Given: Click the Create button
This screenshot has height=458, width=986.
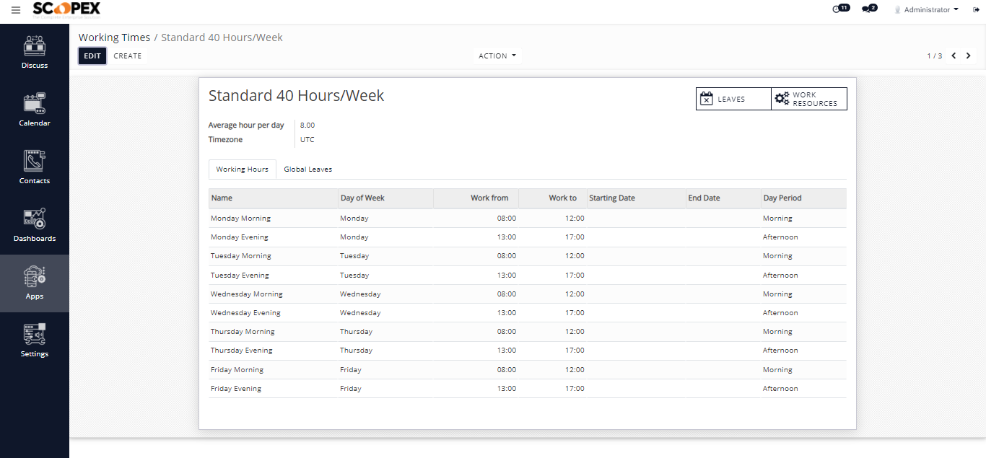Looking at the screenshot, I should (x=128, y=56).
